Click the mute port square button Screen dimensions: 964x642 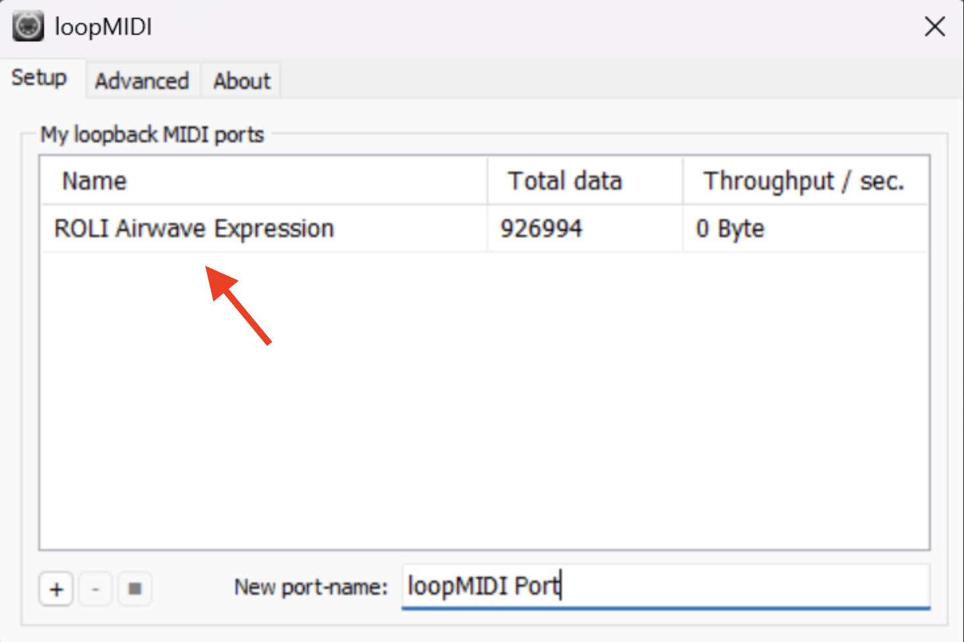pos(135,589)
